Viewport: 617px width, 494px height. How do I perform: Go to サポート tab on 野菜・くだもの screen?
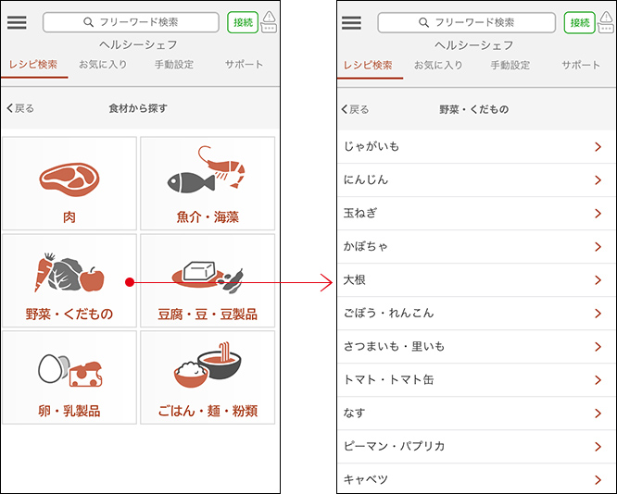[581, 66]
